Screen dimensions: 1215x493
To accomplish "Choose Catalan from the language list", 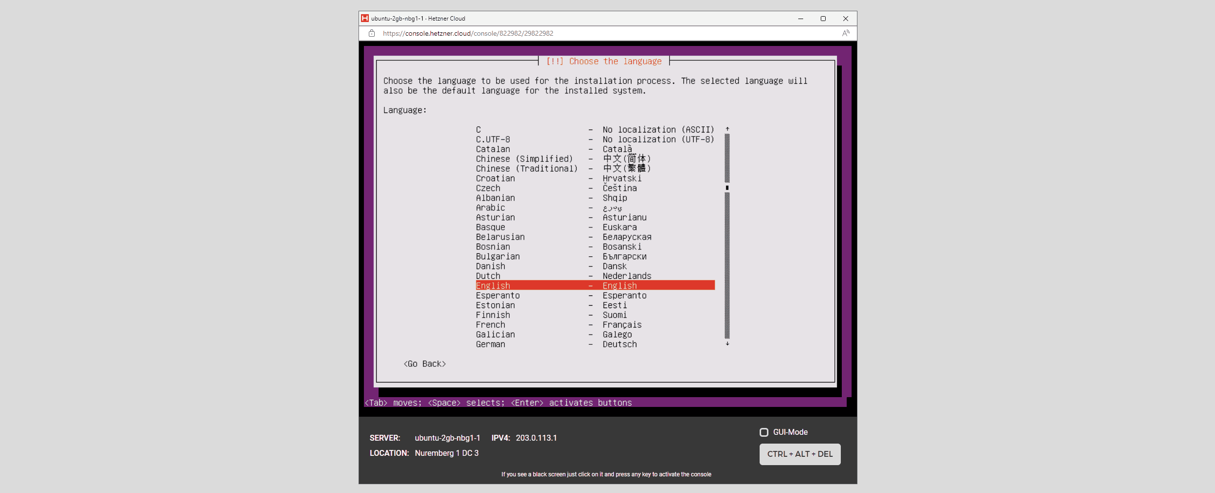I will 493,149.
